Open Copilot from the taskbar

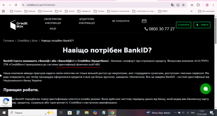click(x=95, y=113)
